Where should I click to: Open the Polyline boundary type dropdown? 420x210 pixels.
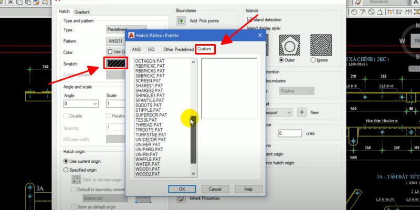[311, 91]
